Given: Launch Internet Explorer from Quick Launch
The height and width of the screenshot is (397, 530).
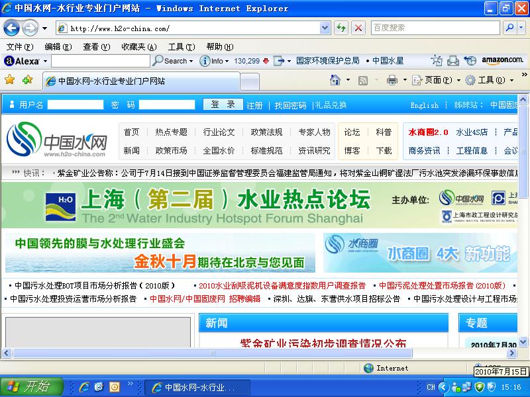Looking at the screenshot, I should (x=84, y=387).
